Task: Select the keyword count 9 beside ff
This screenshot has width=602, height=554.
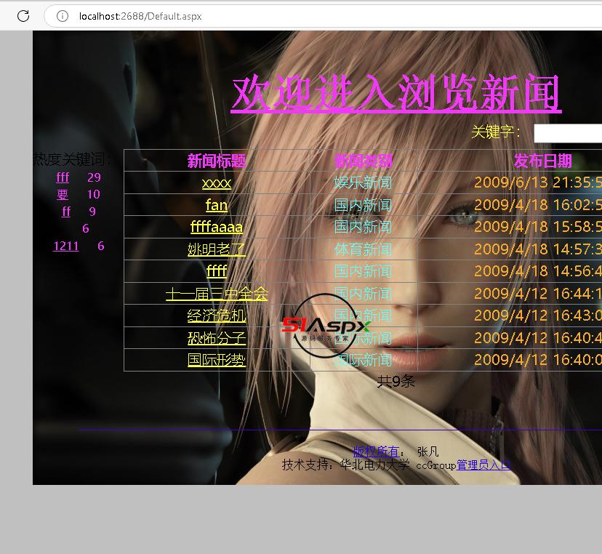Action: [92, 211]
